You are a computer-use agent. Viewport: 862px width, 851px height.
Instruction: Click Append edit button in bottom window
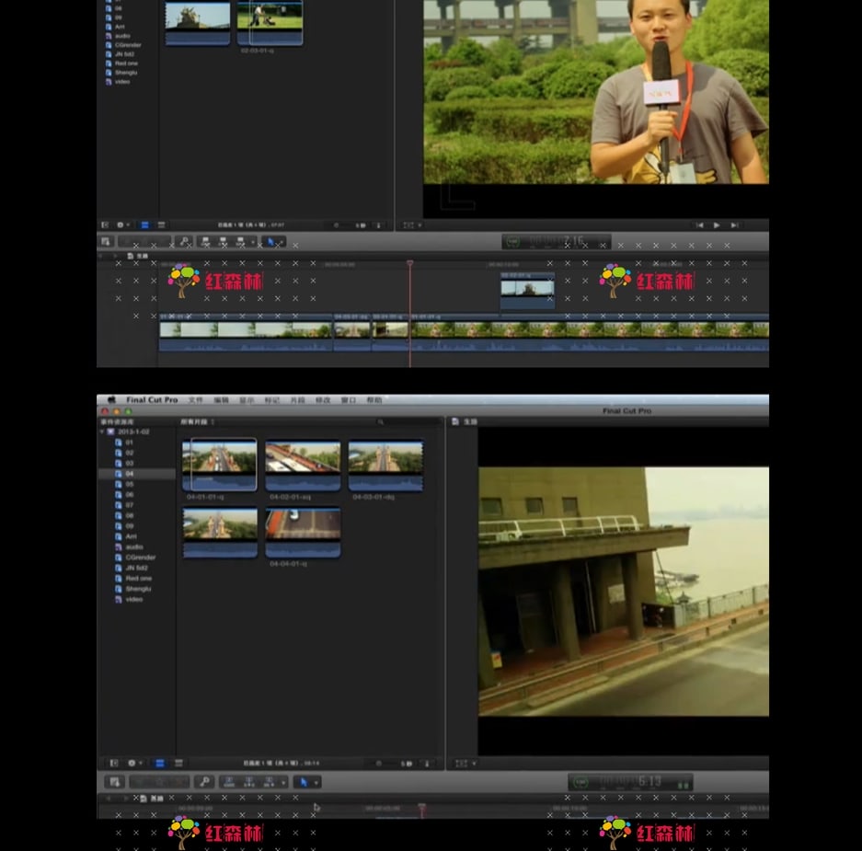(x=269, y=782)
